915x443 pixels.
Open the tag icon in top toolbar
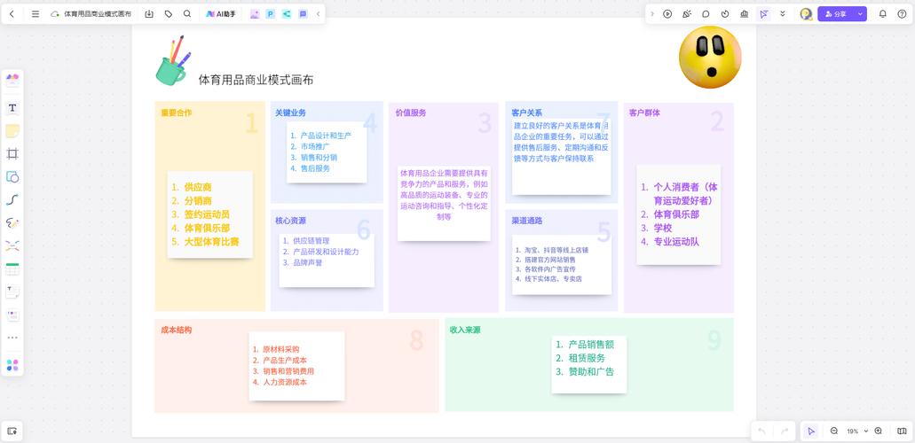point(169,14)
